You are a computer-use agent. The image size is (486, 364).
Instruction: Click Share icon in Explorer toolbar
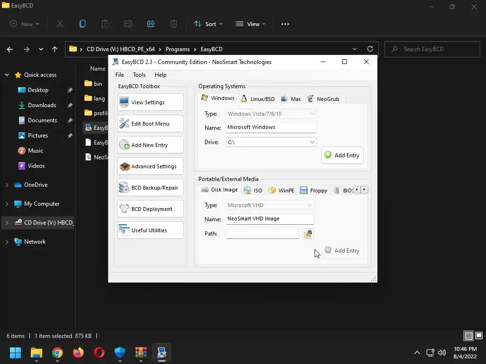[151, 24]
